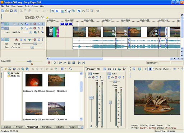Viewport: 184px width, 133px height.
Task: Click the Record button in transport bar
Action: [x=49, y=63]
